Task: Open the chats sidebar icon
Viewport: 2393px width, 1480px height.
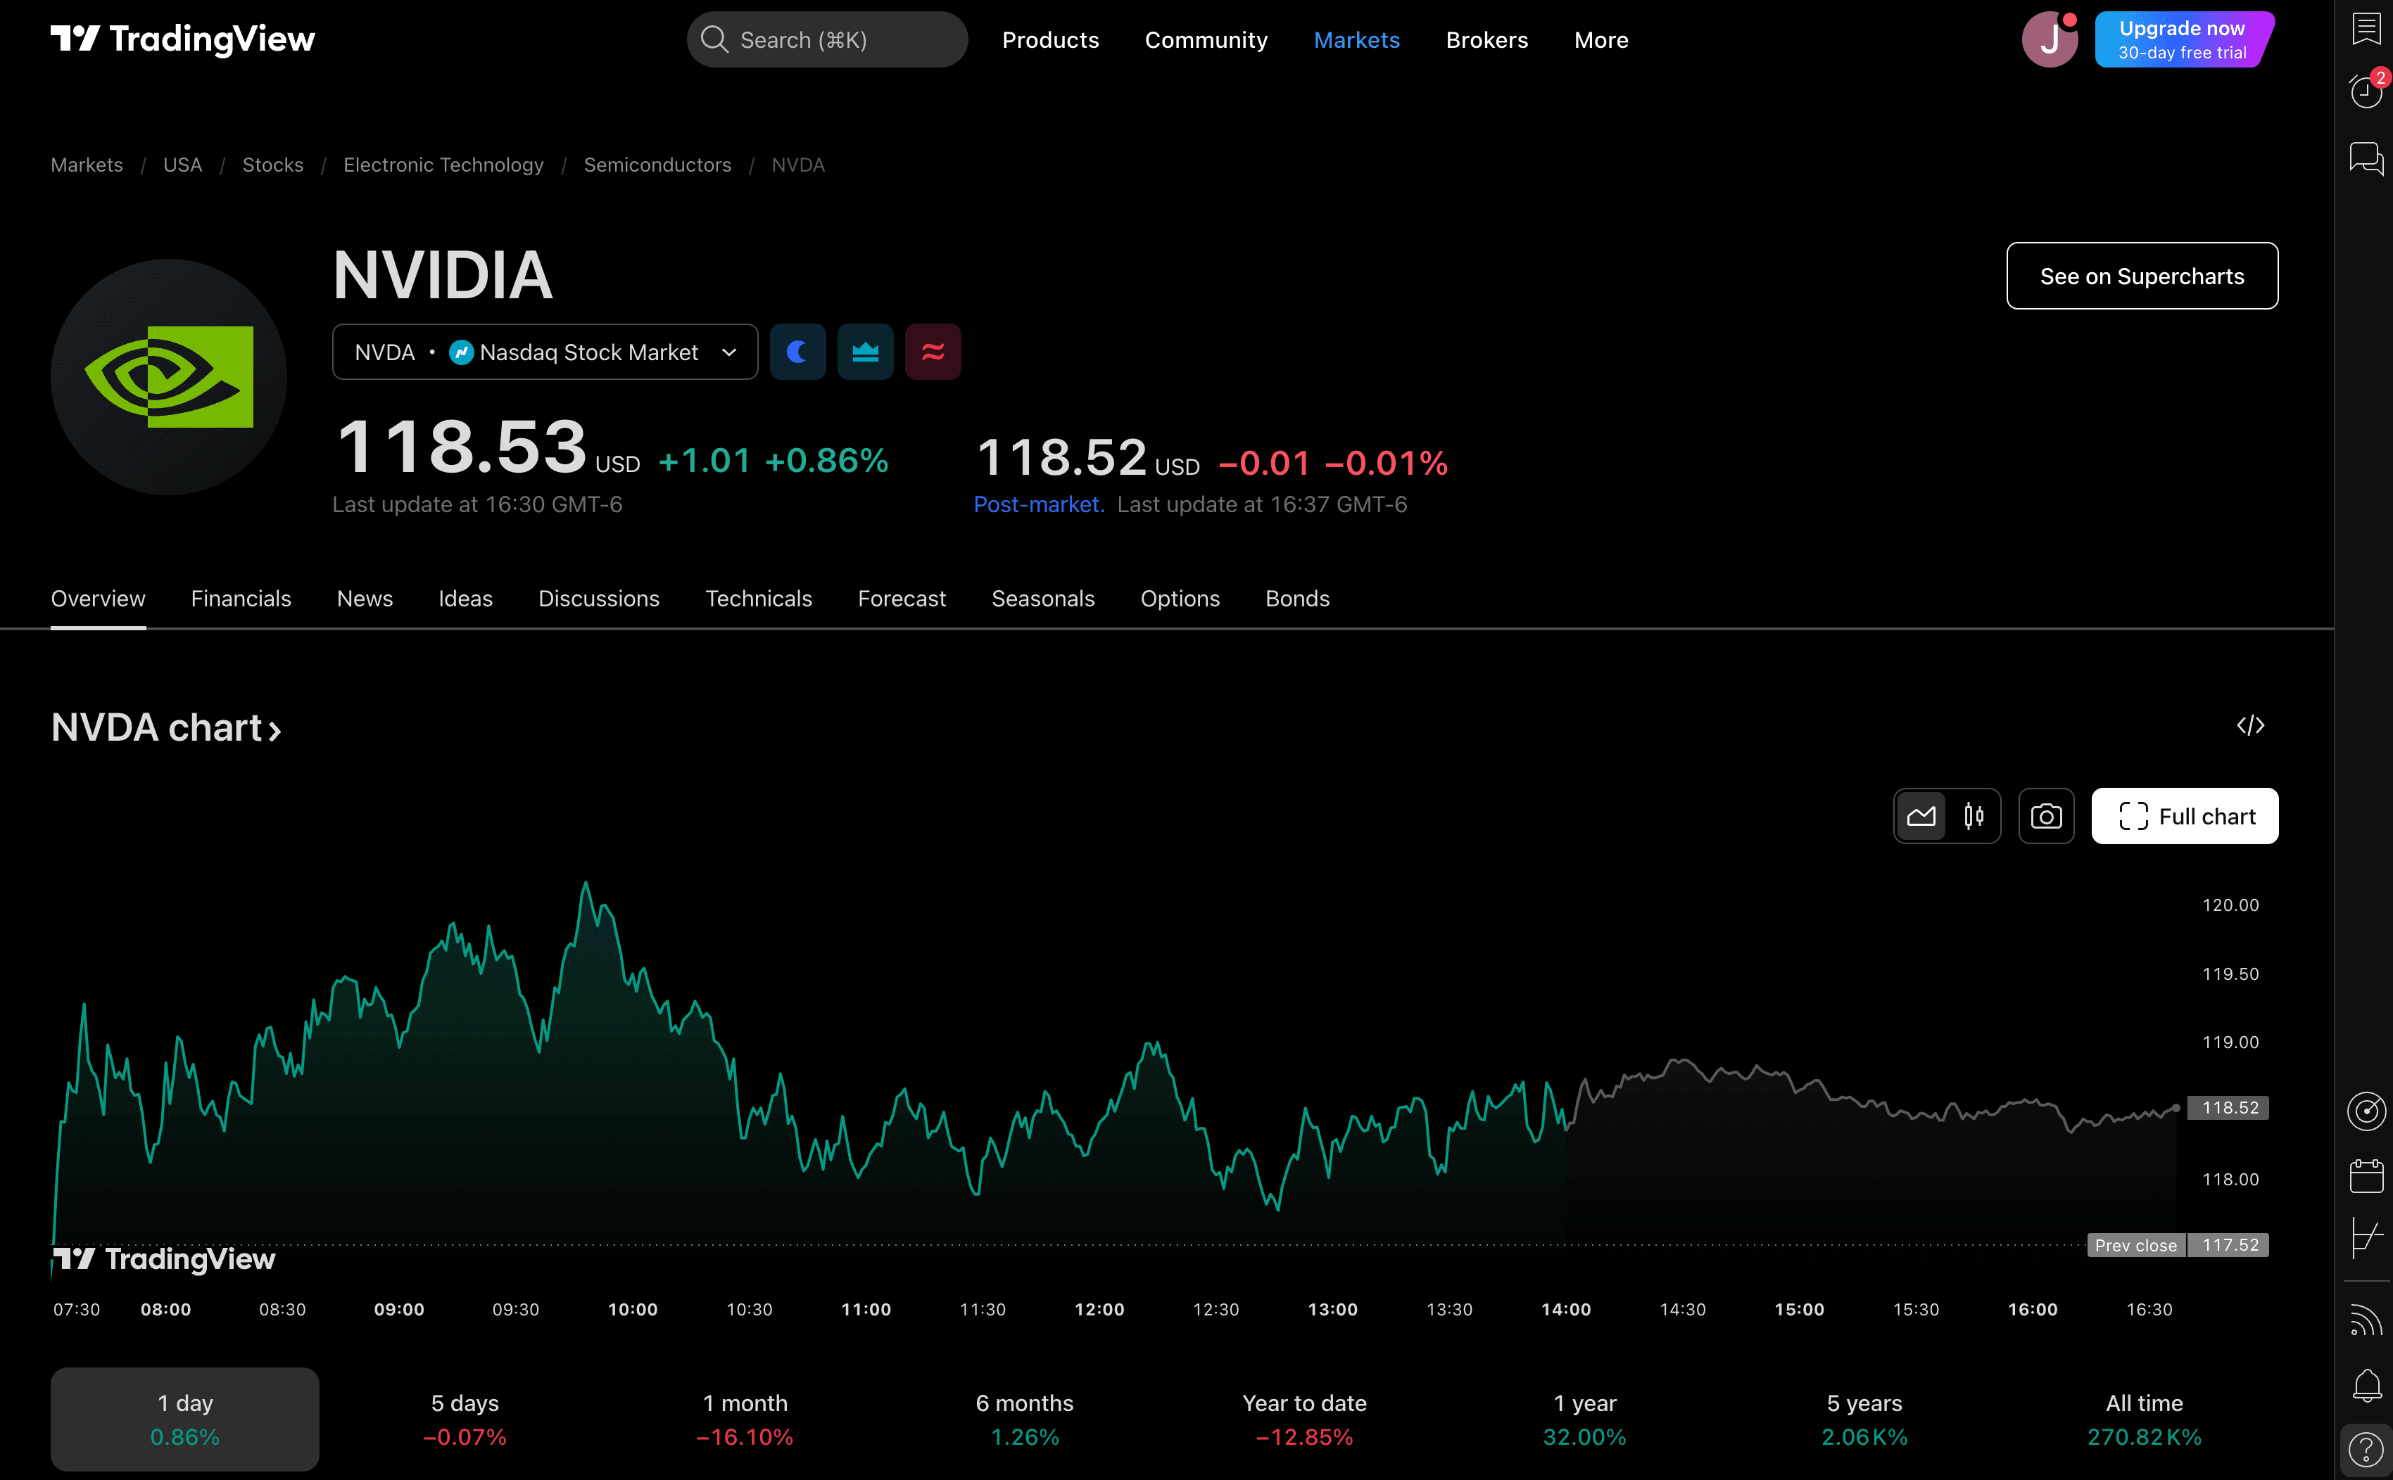Action: click(2366, 158)
